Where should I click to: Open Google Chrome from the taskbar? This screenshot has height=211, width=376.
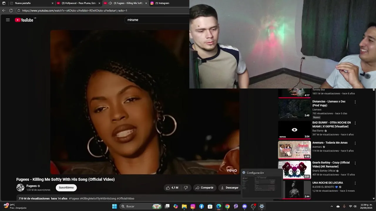click(x=227, y=206)
